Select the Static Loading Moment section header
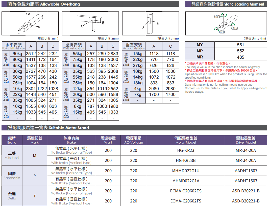This screenshot has width=269, height=208. click(228, 4)
